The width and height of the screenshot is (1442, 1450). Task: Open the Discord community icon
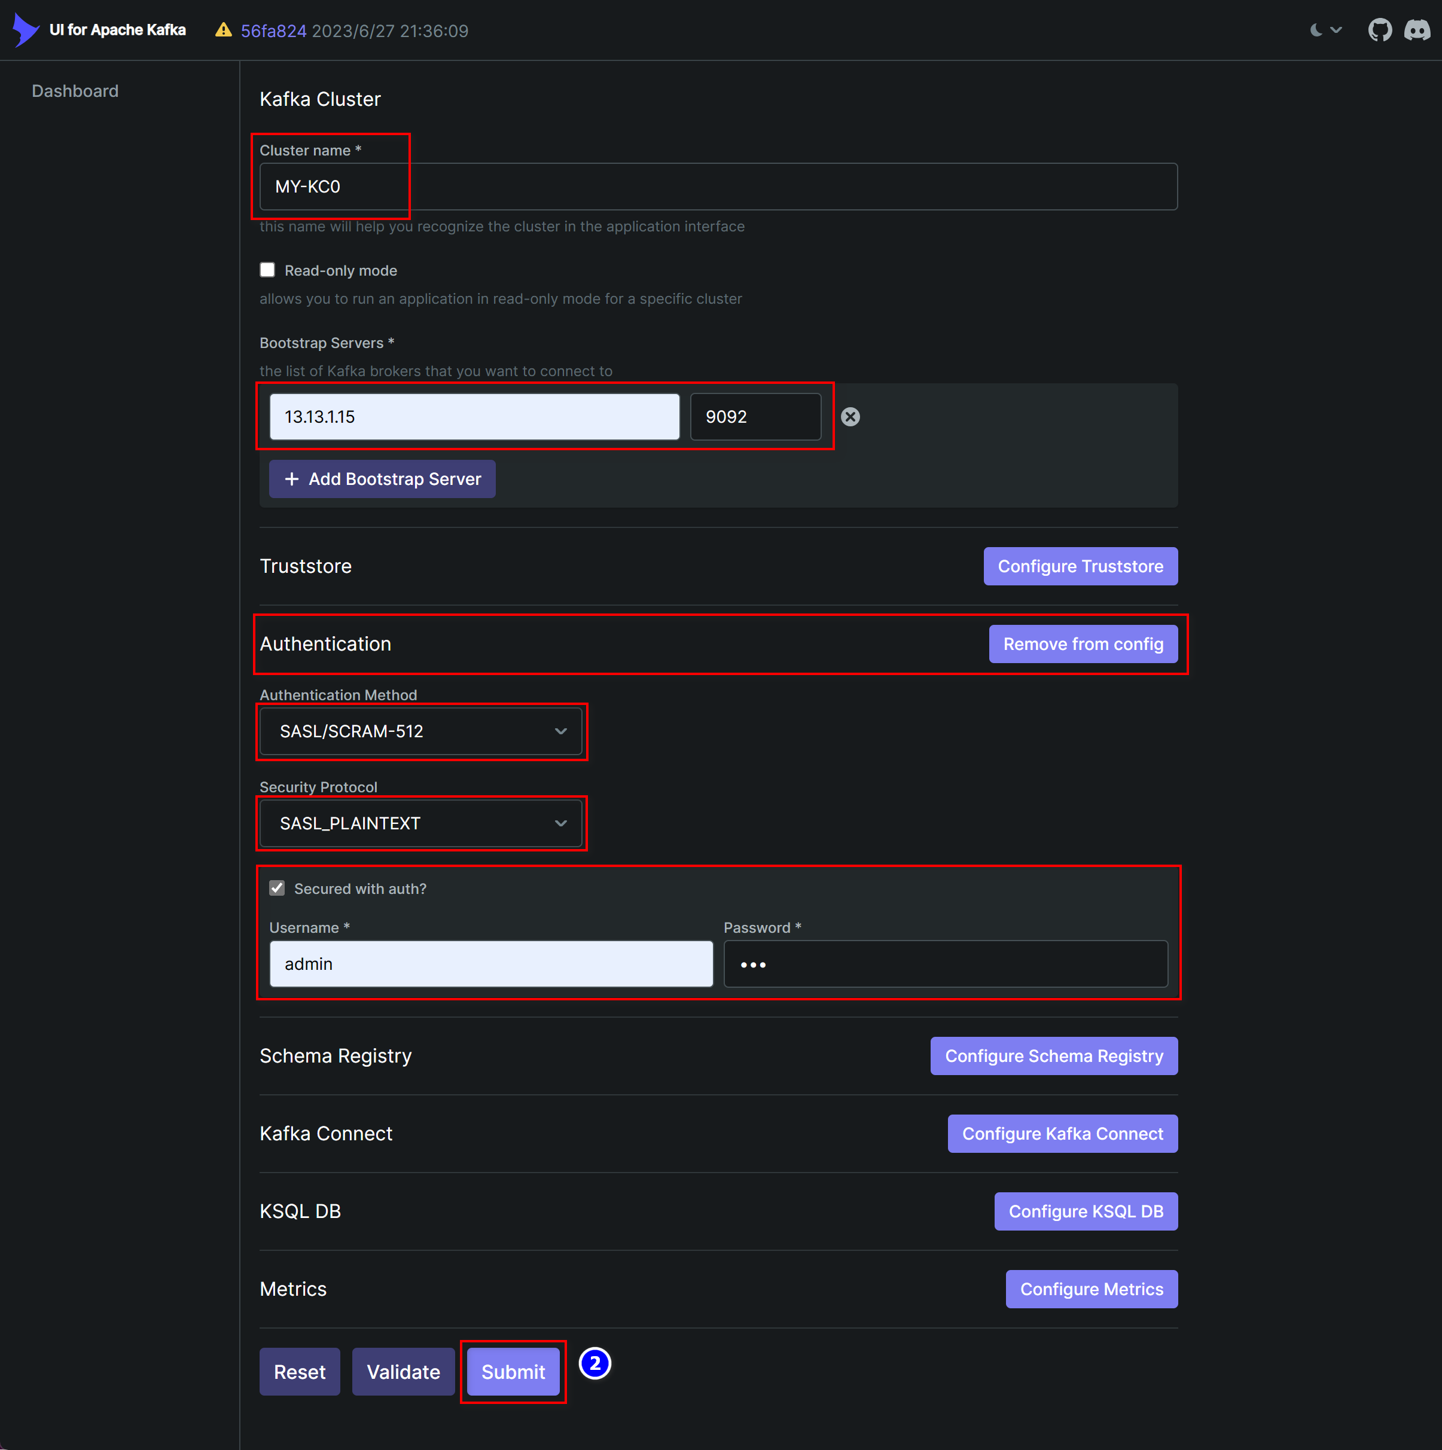(x=1417, y=30)
